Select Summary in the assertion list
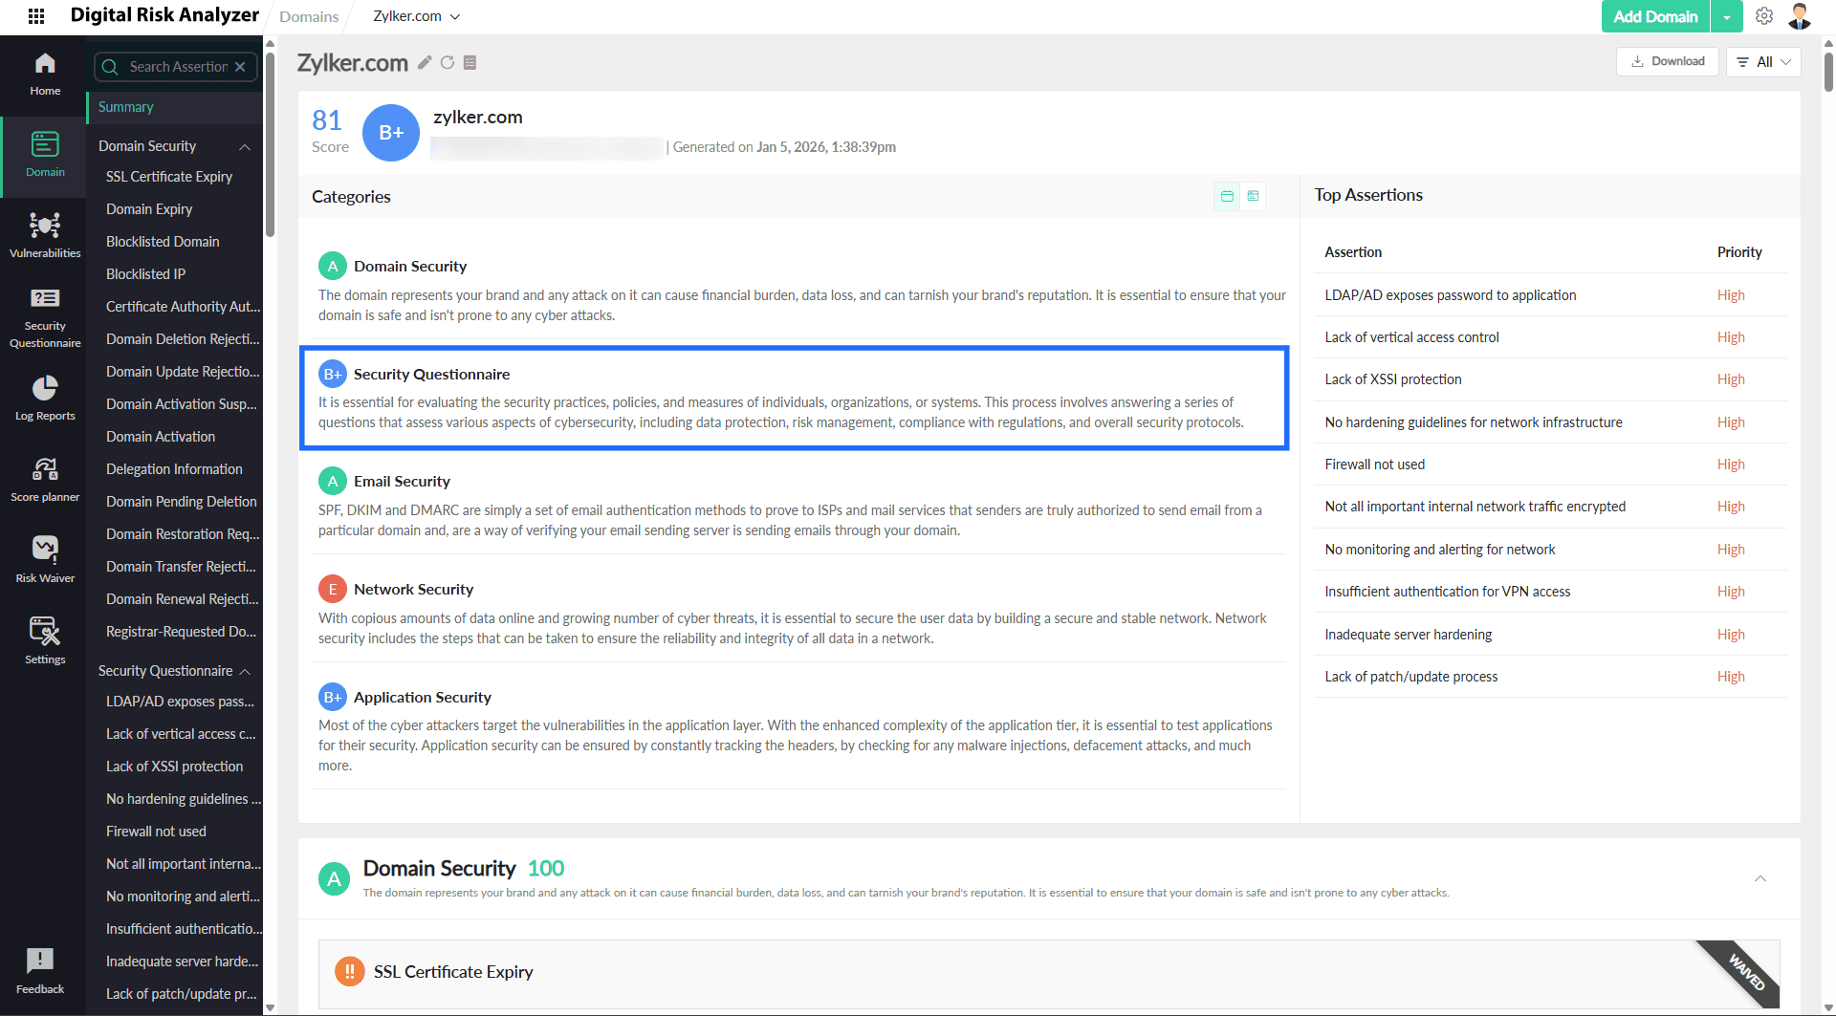Image resolution: width=1836 pixels, height=1016 pixels. pos(125,107)
